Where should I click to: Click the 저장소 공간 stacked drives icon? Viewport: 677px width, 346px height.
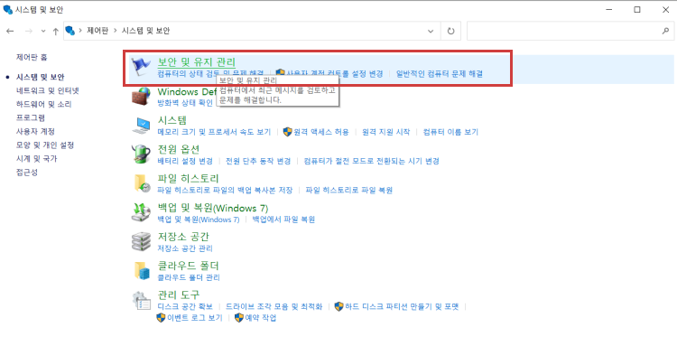pos(141,241)
